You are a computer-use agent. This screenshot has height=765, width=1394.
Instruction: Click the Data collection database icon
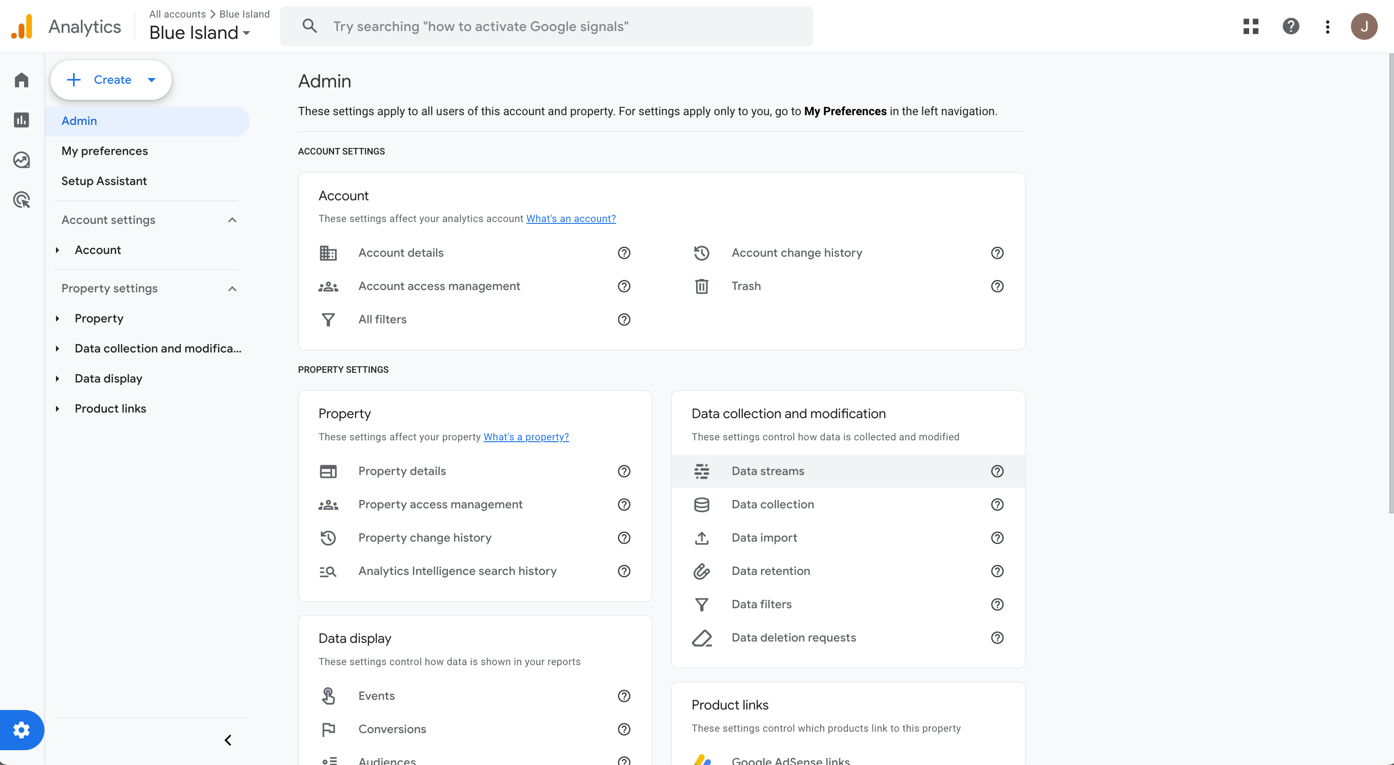[x=701, y=505]
